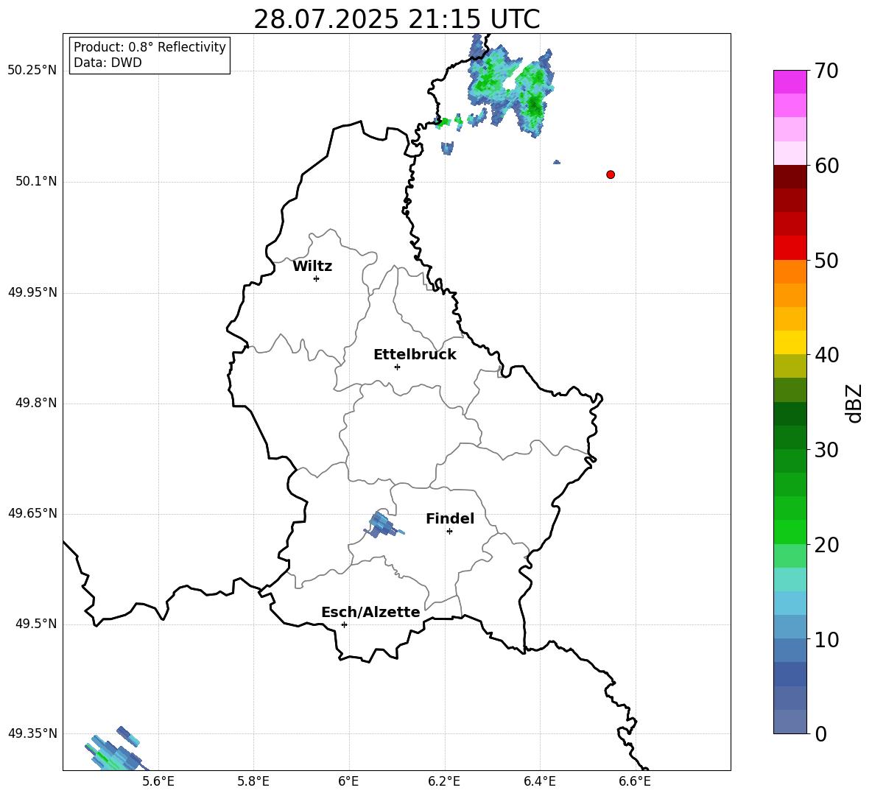Click the Ettelbruck station cross marker

[x=397, y=367]
